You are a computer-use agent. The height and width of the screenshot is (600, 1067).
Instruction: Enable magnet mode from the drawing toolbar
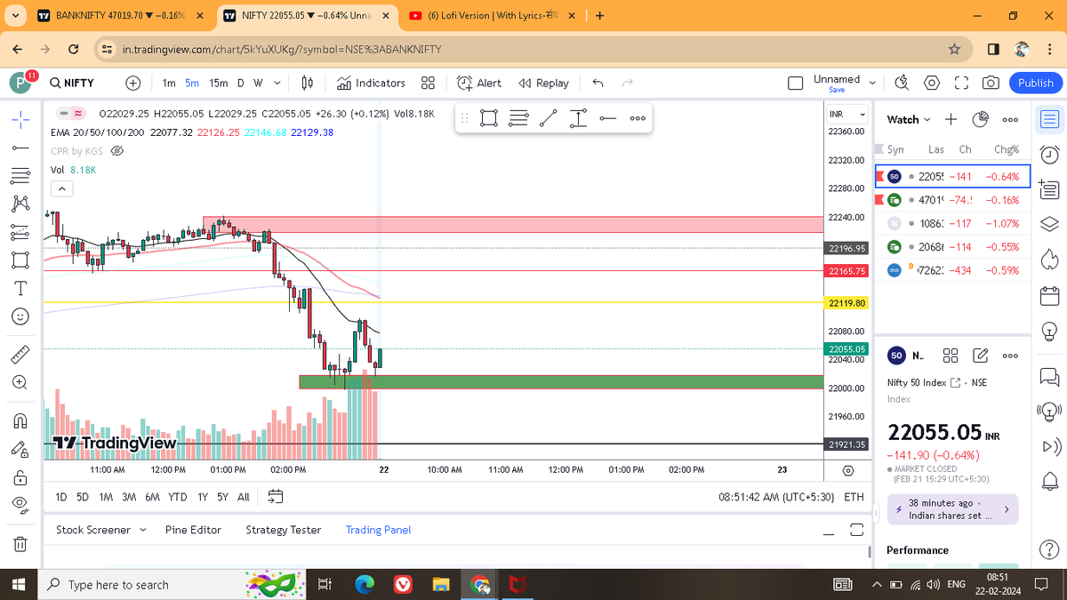(x=18, y=420)
